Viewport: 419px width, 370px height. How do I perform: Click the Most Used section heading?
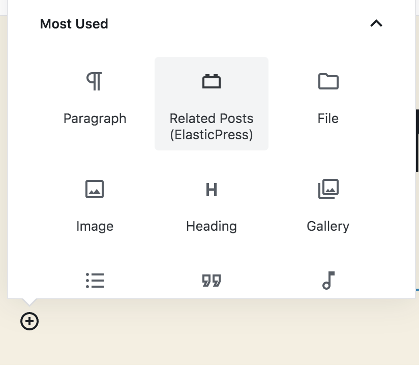74,24
